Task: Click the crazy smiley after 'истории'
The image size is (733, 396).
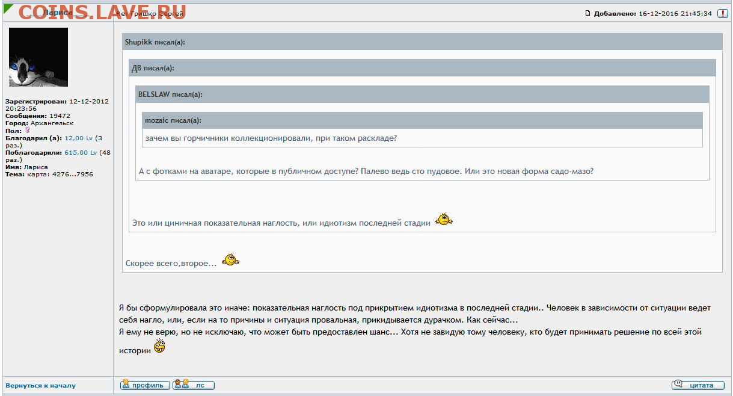Action: pos(159,347)
